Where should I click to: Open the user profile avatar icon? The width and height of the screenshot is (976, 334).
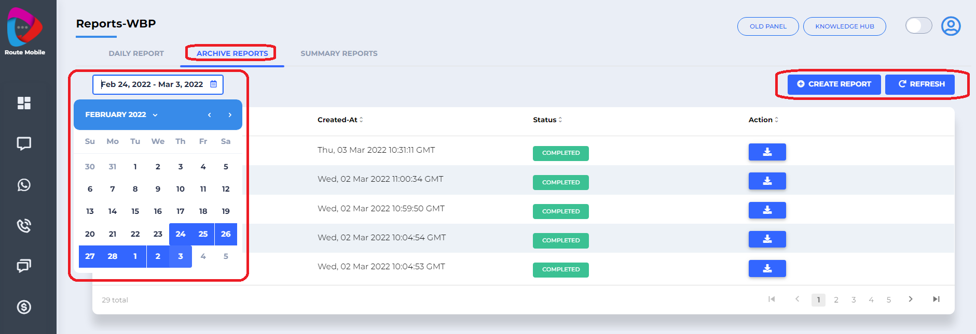pos(951,26)
